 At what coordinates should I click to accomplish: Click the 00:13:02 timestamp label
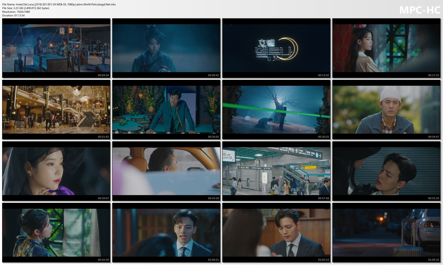(324, 75)
